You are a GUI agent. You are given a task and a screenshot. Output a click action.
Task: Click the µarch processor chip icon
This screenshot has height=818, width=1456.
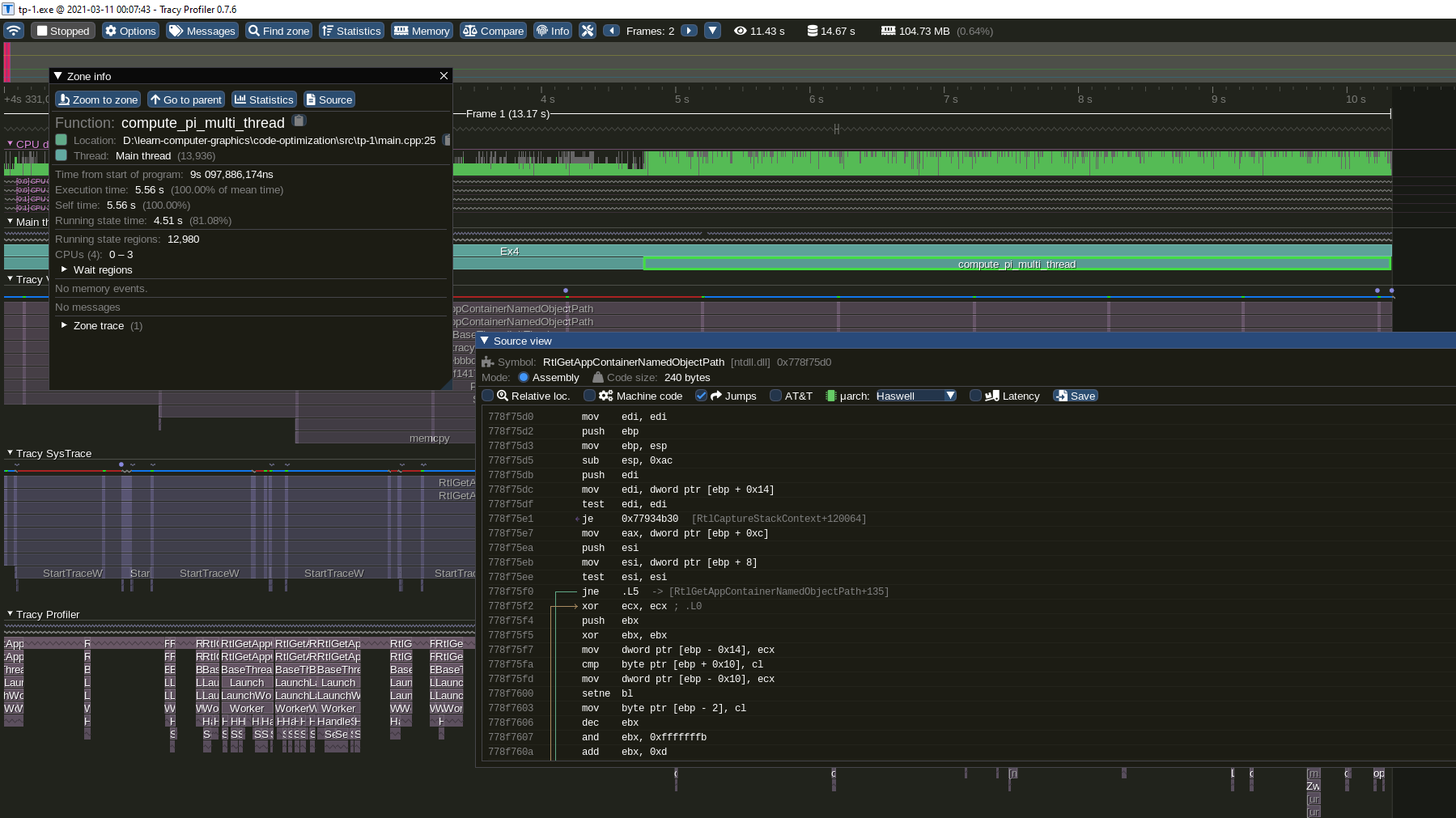830,396
